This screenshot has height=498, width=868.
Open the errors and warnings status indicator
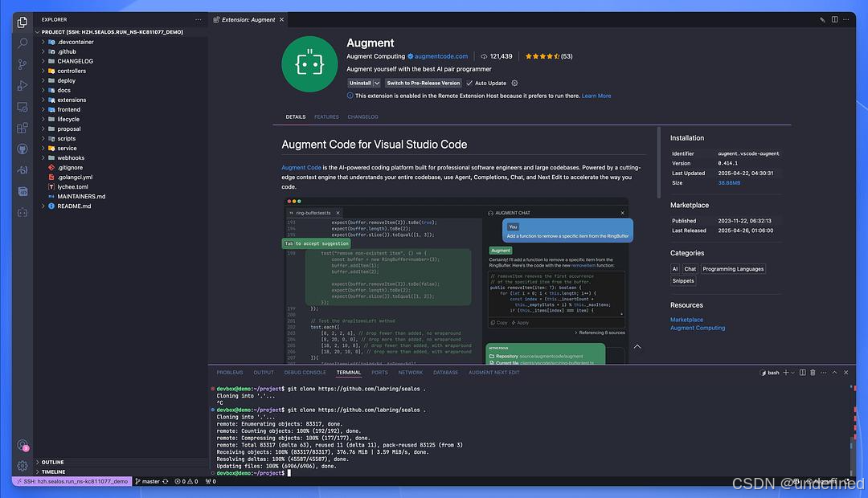click(x=186, y=481)
